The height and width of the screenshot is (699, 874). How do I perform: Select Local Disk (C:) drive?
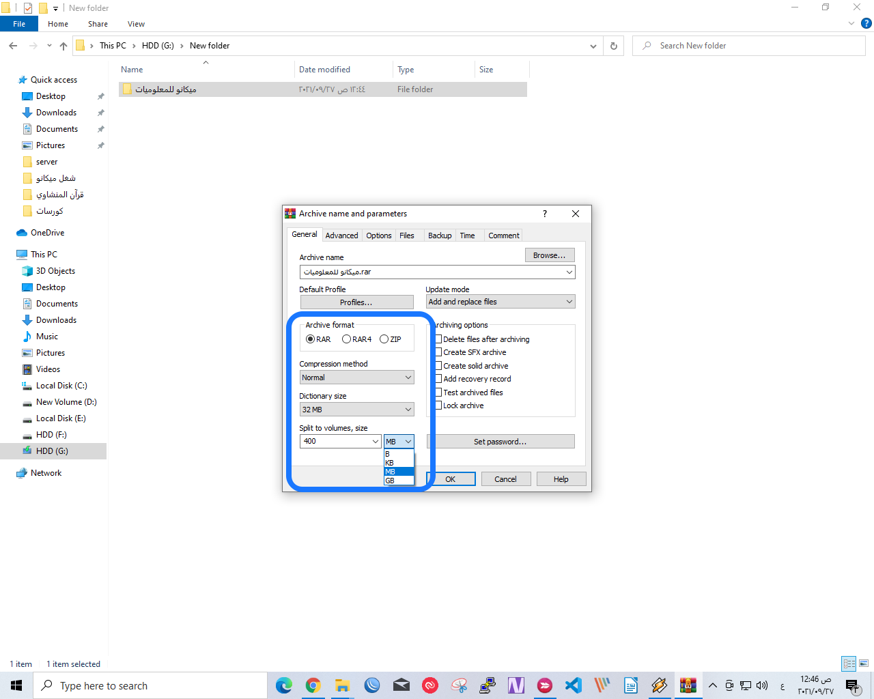pos(61,386)
